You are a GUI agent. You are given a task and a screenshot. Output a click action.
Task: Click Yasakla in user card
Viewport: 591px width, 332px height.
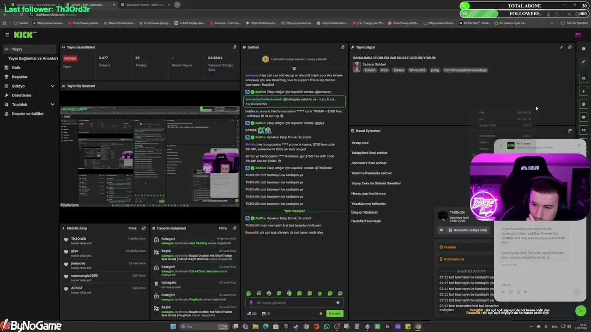[447, 247]
